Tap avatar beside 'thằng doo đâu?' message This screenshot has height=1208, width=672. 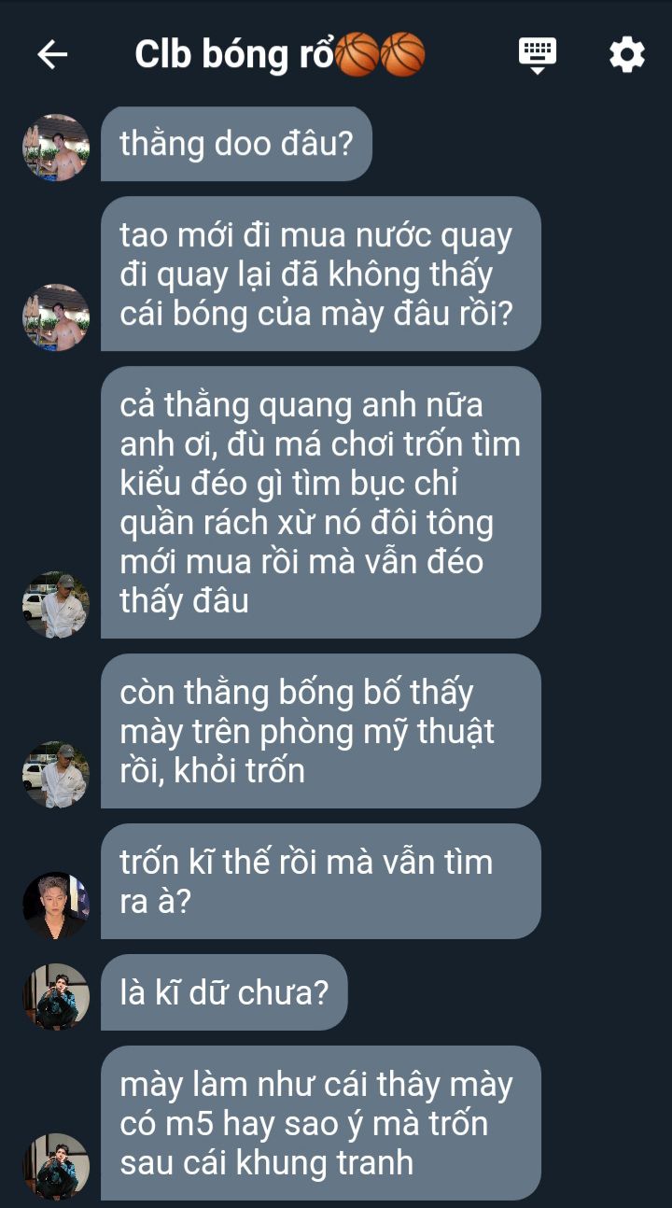click(56, 147)
